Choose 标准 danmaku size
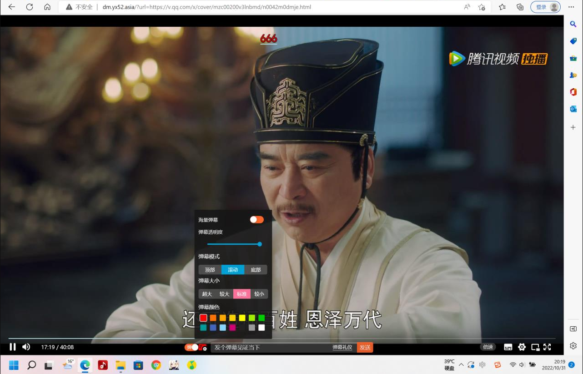 tap(242, 294)
